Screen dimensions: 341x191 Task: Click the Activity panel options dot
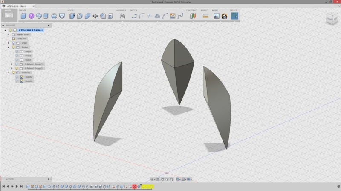tap(49, 179)
